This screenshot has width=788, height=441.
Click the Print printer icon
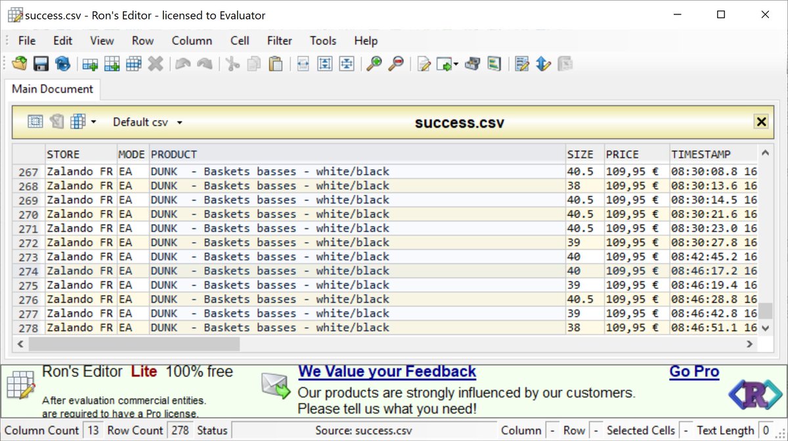[x=472, y=64]
